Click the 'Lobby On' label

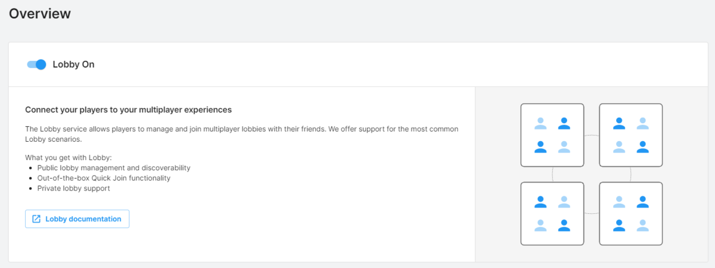click(73, 64)
